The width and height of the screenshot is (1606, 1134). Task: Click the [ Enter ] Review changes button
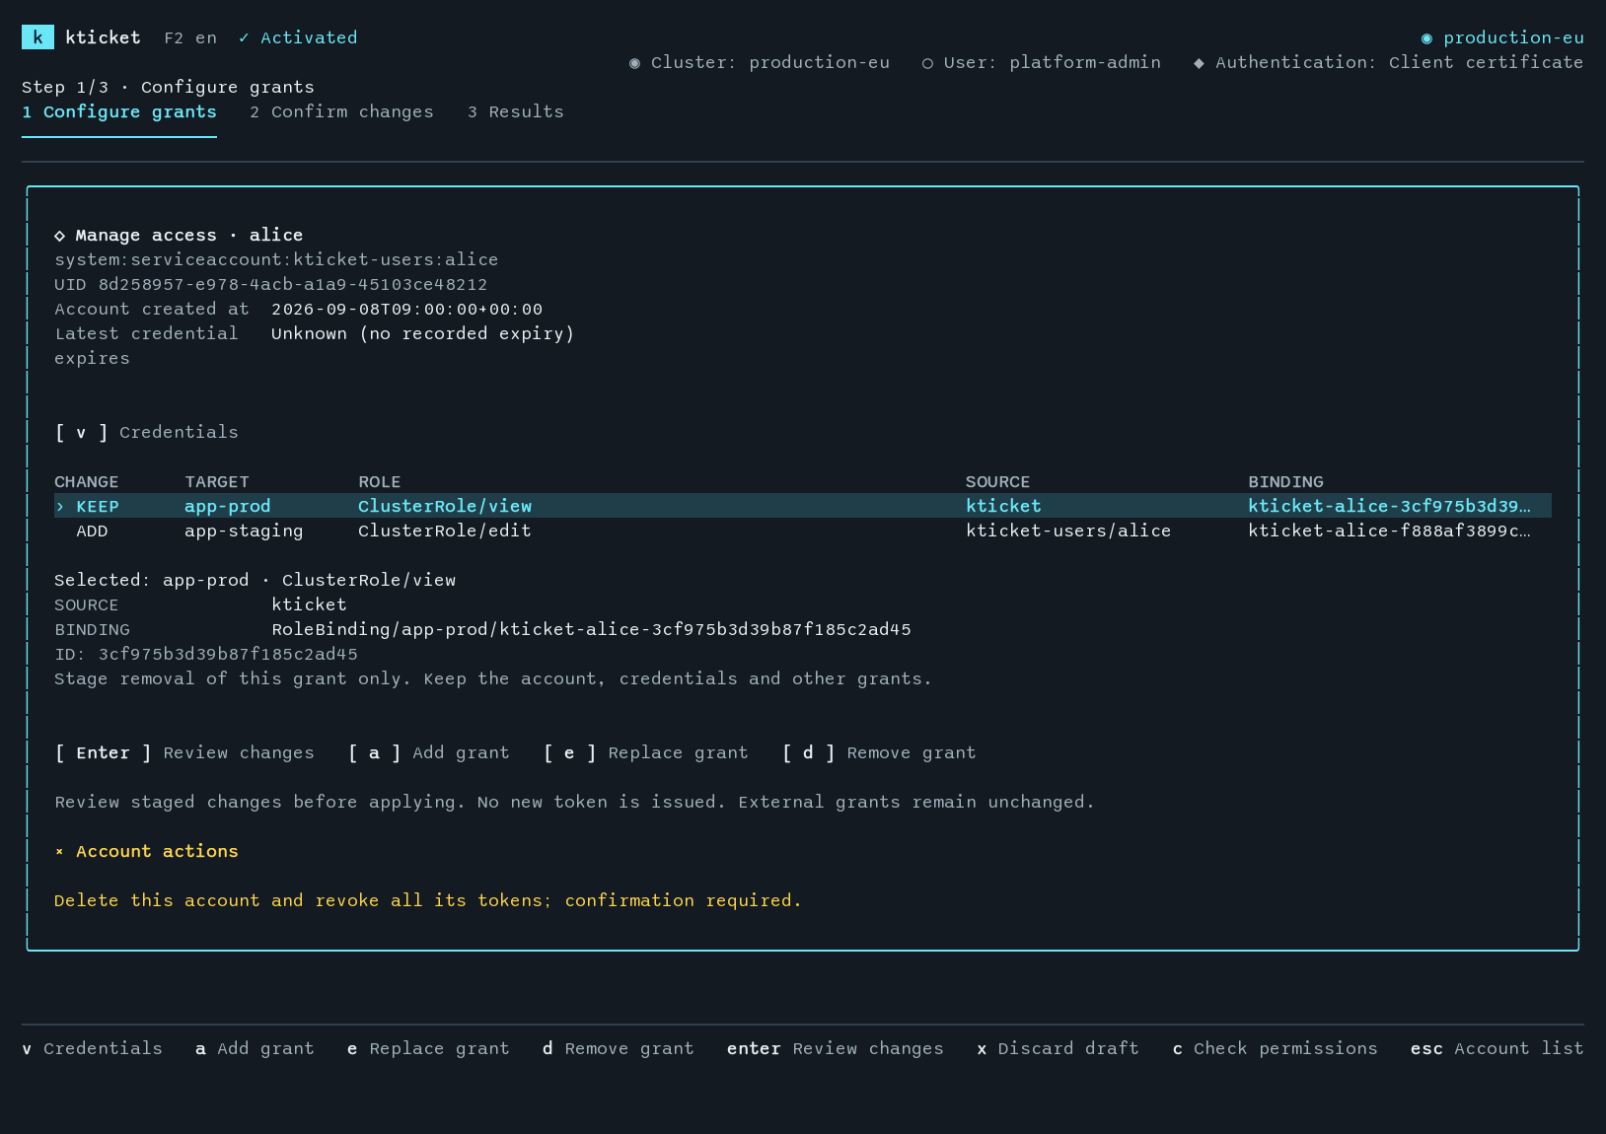[184, 752]
